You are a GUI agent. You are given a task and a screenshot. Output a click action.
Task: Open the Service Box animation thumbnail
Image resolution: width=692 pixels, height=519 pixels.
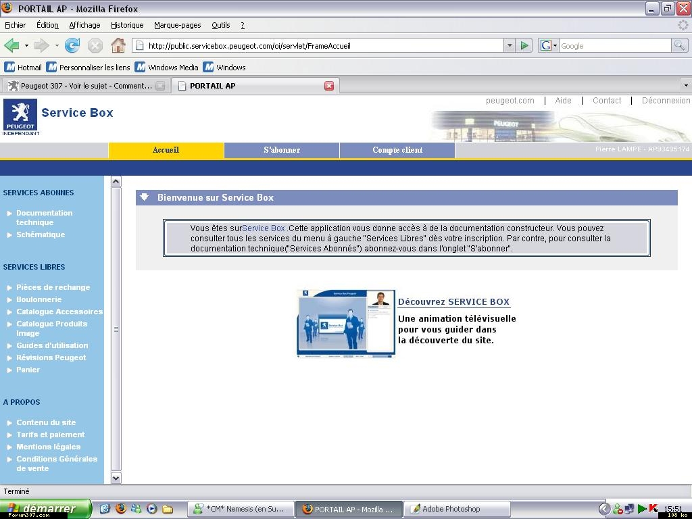point(346,324)
